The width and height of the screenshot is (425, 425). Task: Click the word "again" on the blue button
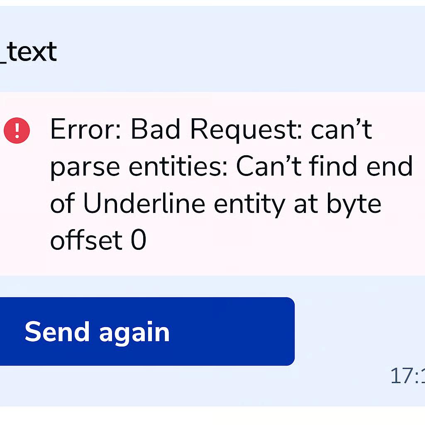(134, 332)
